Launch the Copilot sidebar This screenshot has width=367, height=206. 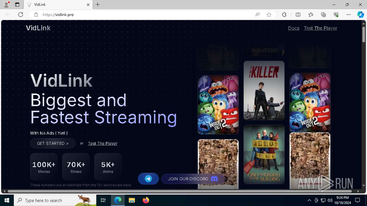coord(360,15)
